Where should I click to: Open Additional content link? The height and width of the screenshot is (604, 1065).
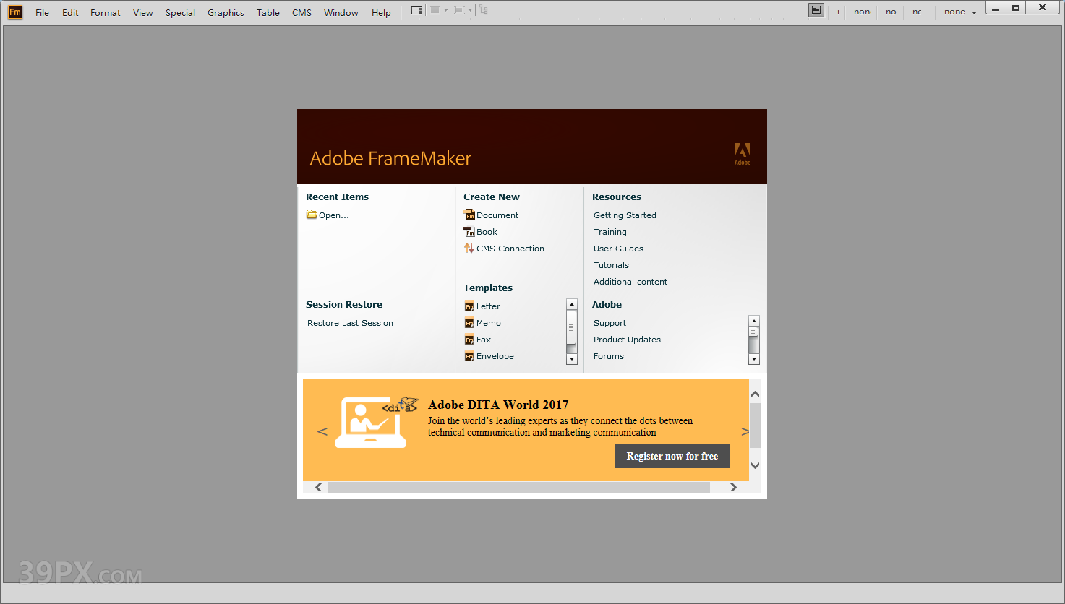tap(630, 282)
